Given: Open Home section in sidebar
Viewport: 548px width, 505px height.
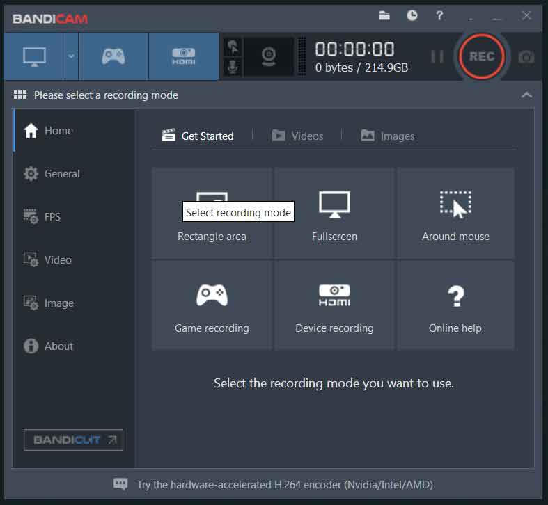Looking at the screenshot, I should click(x=74, y=131).
